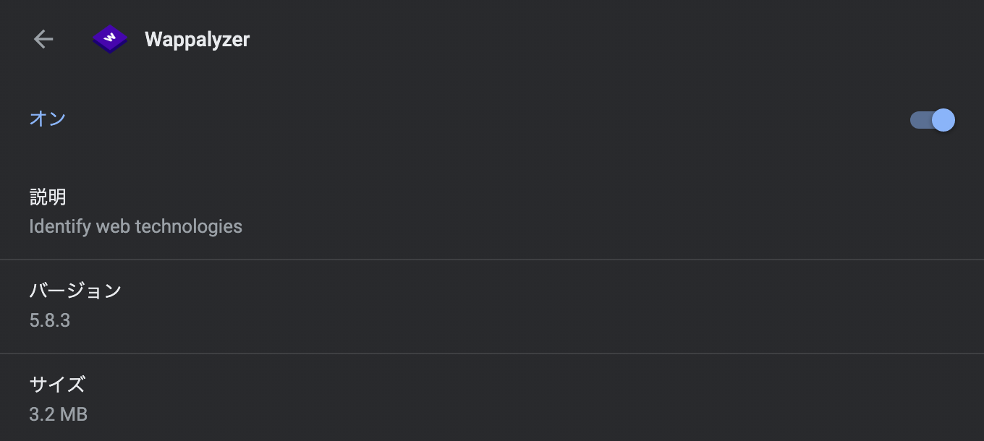Click the version details row area
The image size is (984, 441).
click(x=492, y=305)
